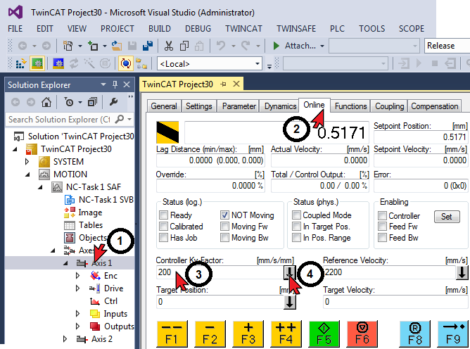Expand the Axis 2 tree node
Viewport: 470px width, 349px height.
65,339
